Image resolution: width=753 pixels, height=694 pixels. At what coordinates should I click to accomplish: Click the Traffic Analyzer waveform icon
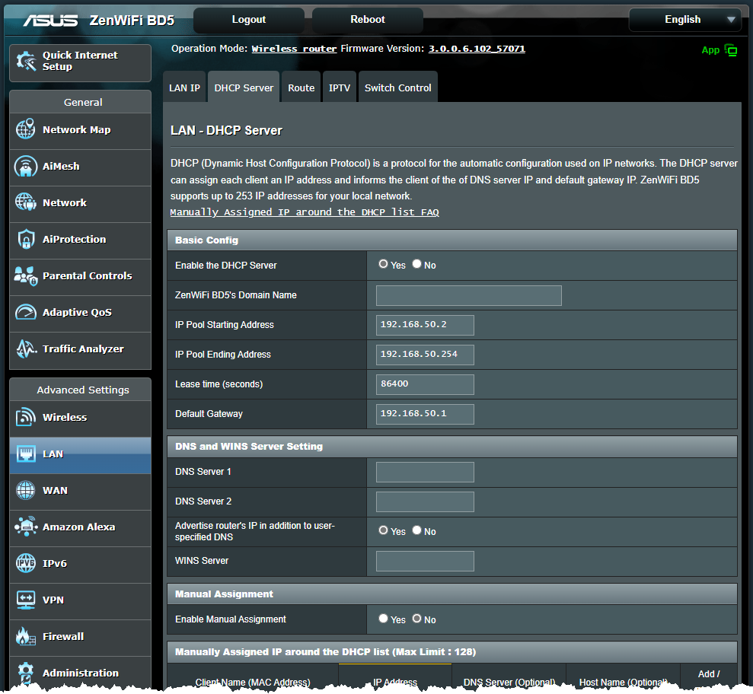click(x=26, y=349)
